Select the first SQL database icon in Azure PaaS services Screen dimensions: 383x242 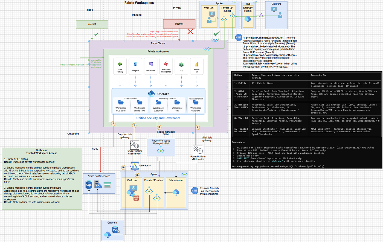pos(89,185)
